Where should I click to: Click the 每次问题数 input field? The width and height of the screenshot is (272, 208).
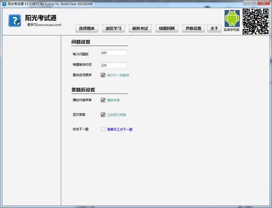pyautogui.click(x=113, y=53)
